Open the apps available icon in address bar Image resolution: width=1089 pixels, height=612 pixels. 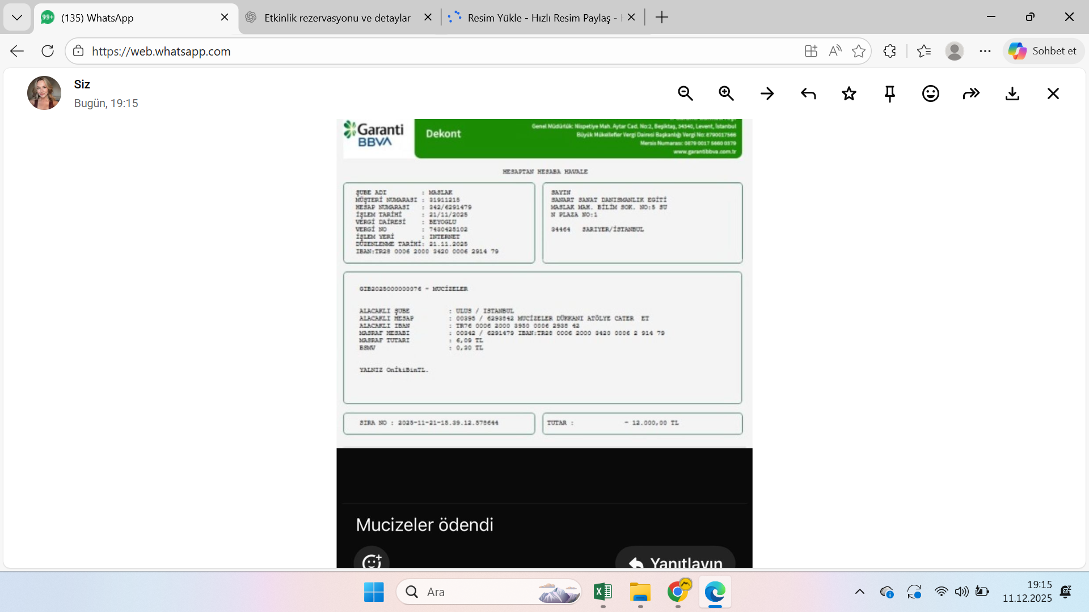pos(811,51)
